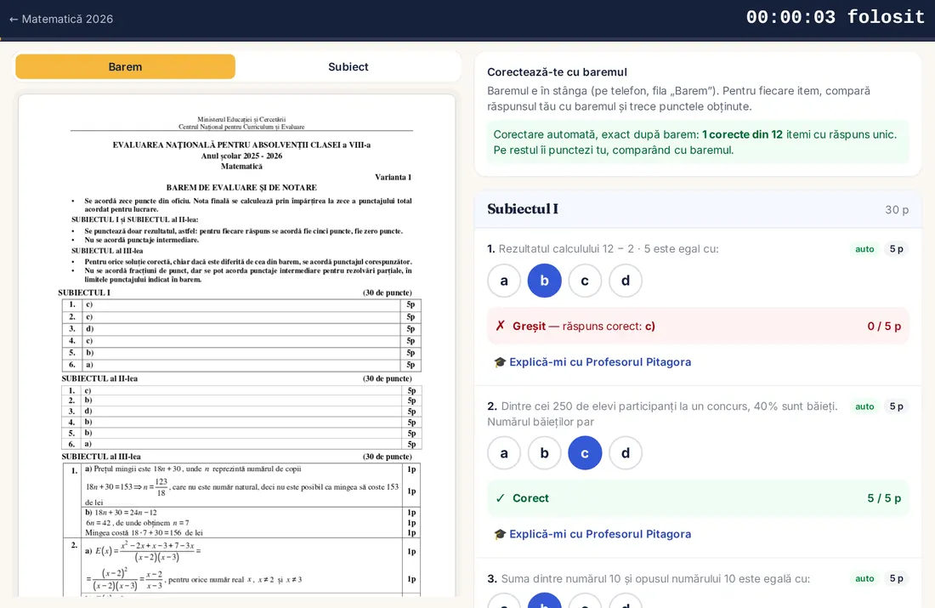The image size is (935, 608).
Task: Switch to the Barem tab
Action: 125,67
